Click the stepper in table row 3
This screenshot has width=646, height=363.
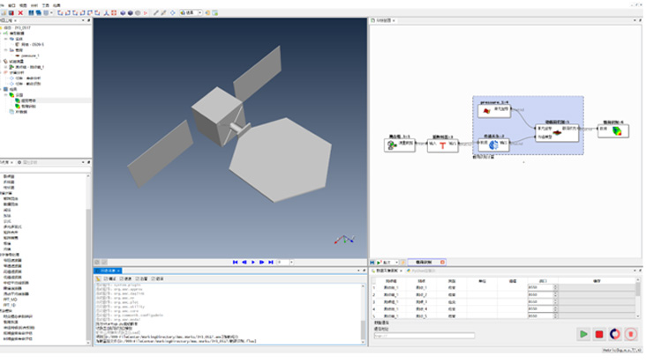coord(555,301)
